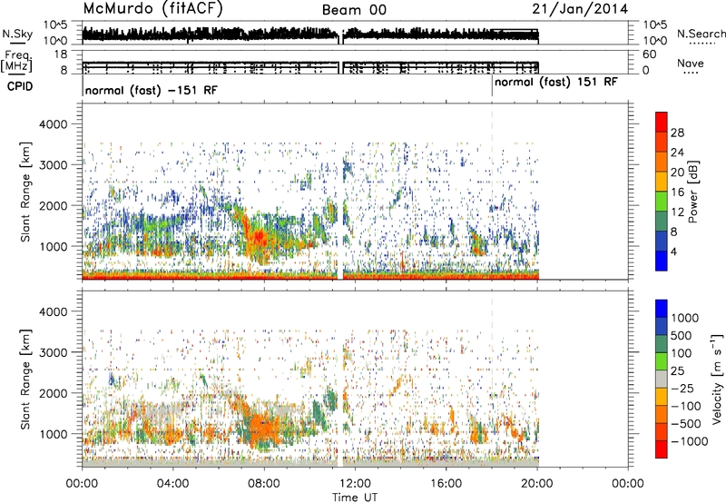Click the '-1000' value on the velocity scale
The width and height of the screenshot is (726, 503).
690,441
